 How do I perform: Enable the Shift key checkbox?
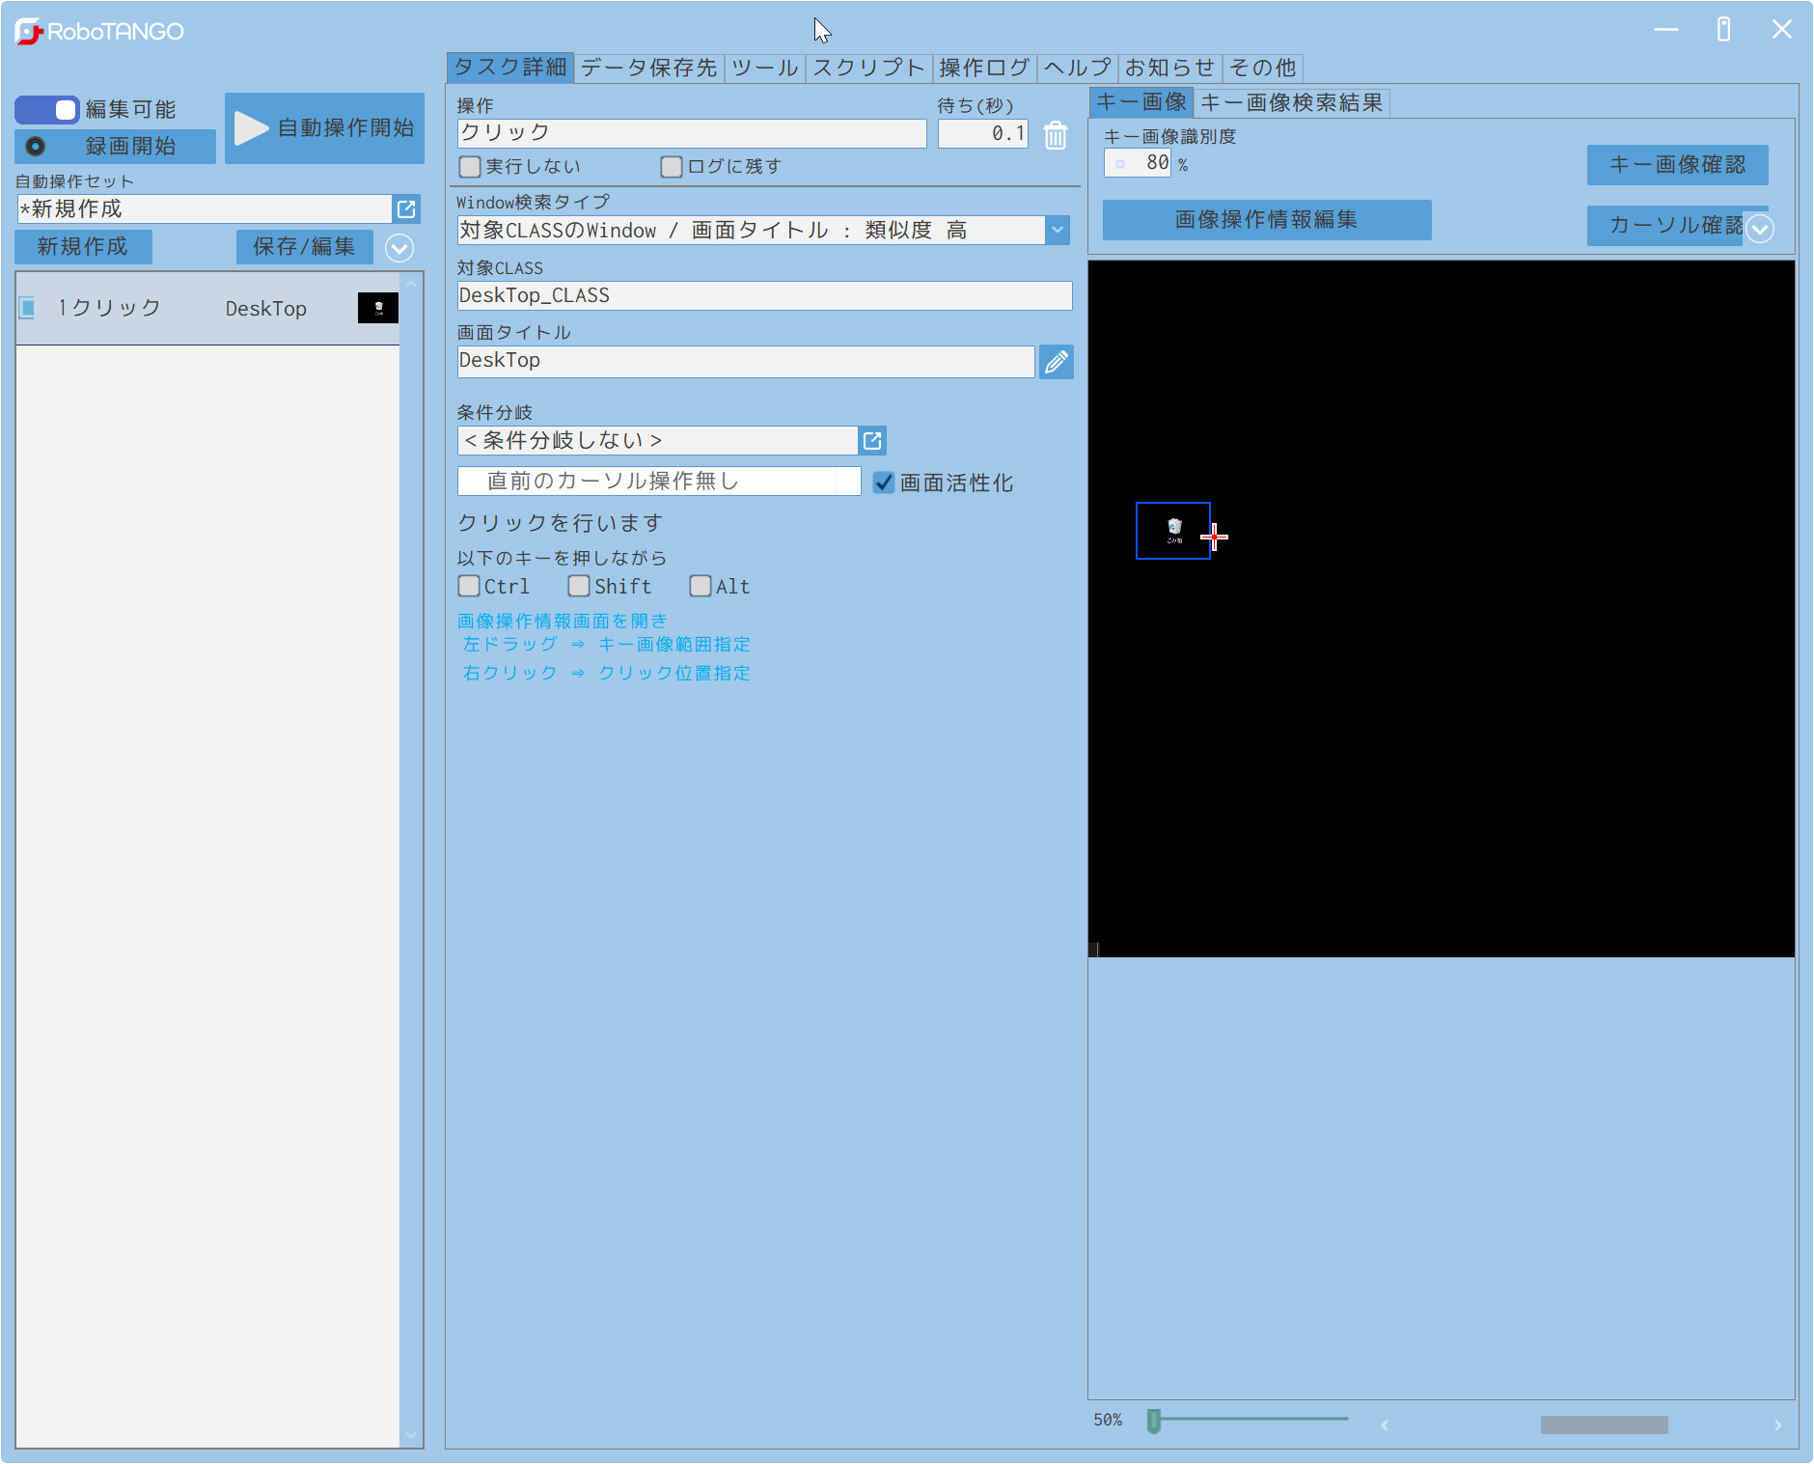coord(579,586)
